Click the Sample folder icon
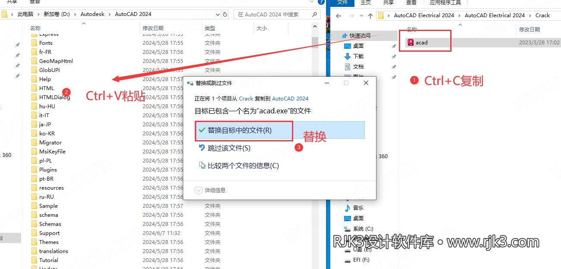 pos(34,206)
